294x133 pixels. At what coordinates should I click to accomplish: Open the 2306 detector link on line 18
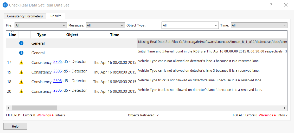pyautogui.click(x=57, y=81)
